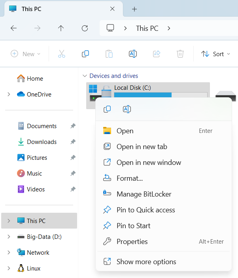Go forward with the right arrow
238x278 pixels.
pyautogui.click(x=37, y=28)
